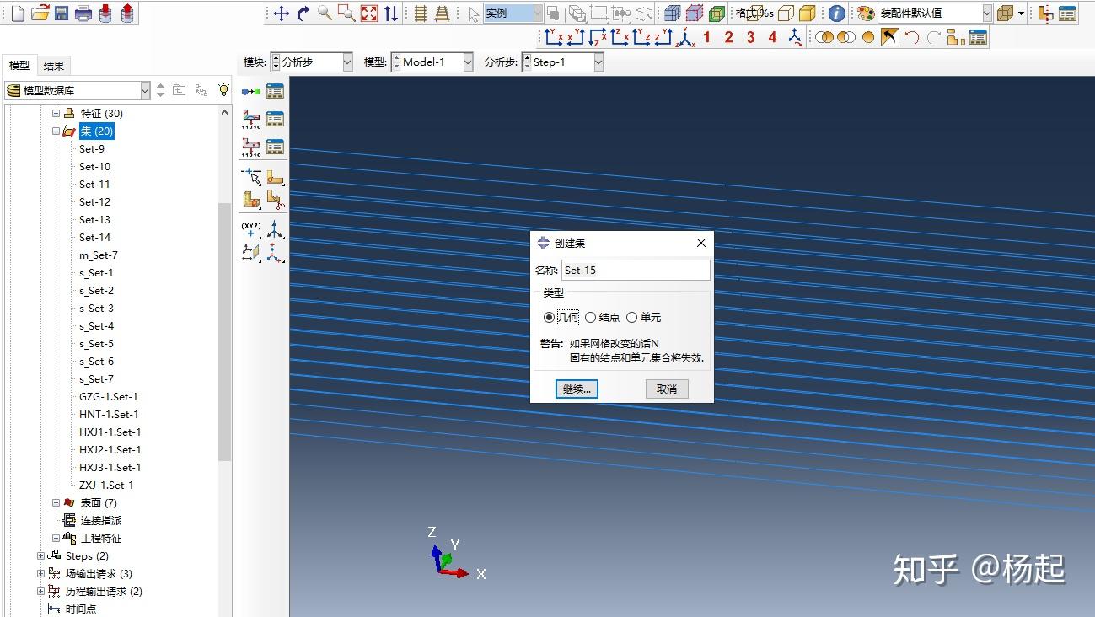
Task: Apply numbered view preset 1
Action: (x=706, y=37)
